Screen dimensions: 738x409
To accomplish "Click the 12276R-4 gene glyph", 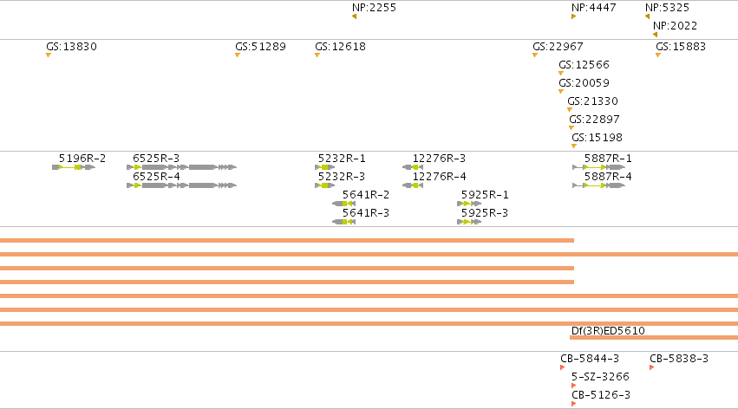I will click(x=413, y=185).
